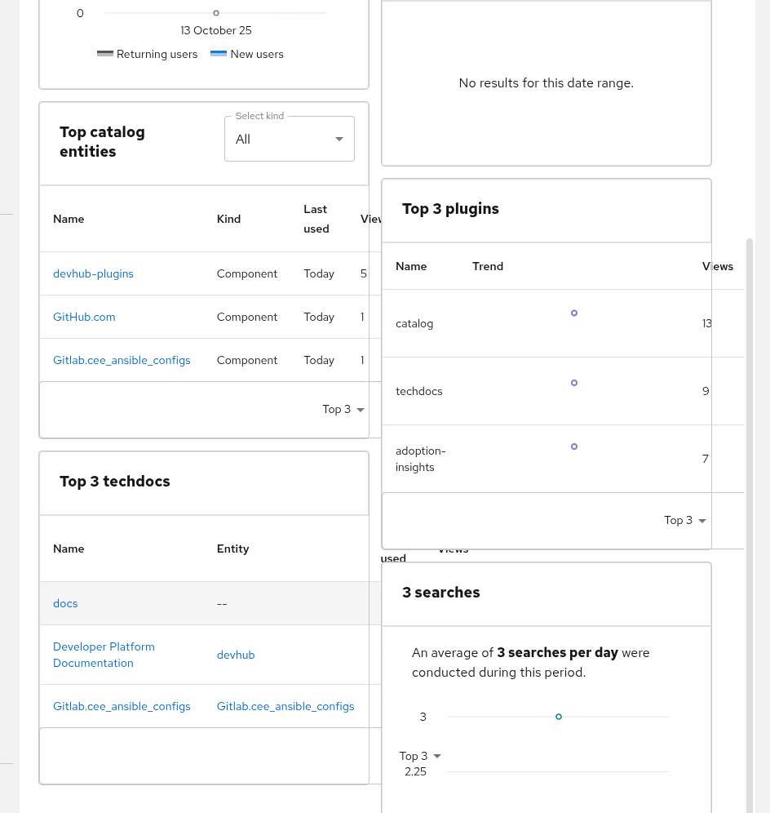
Task: Open the GitHub.com component link
Action: point(84,318)
